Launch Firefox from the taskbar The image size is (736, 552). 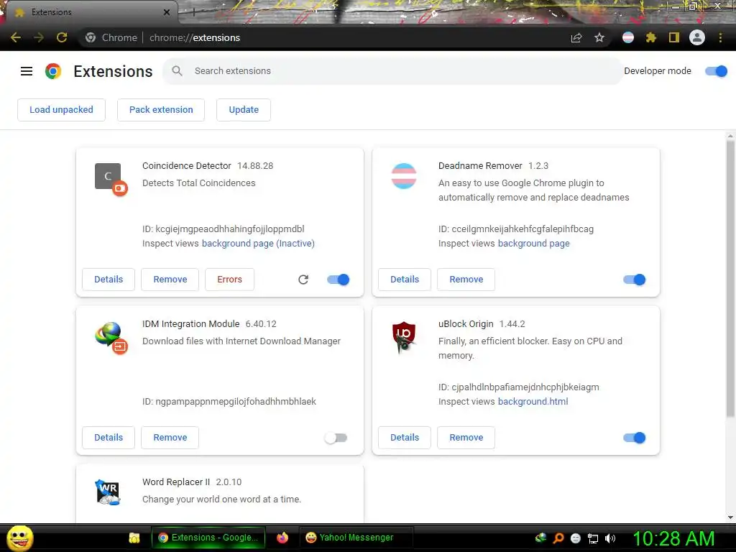282,538
